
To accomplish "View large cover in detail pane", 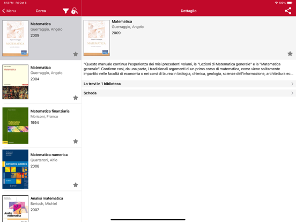I will [97, 38].
